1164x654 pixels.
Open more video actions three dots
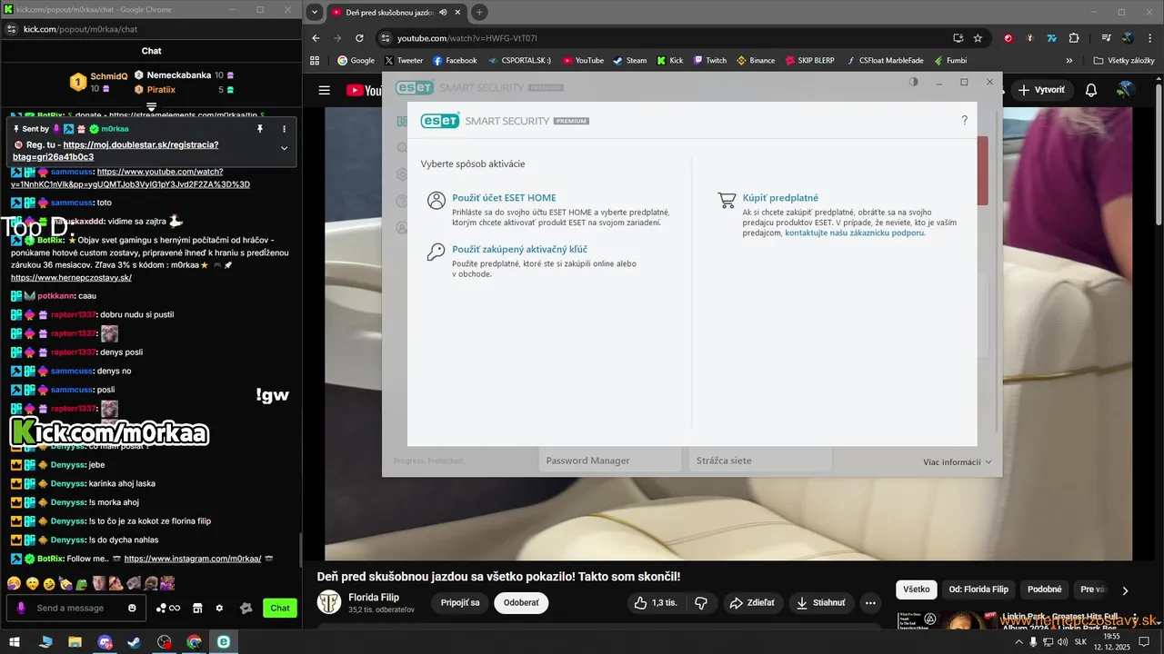pyautogui.click(x=870, y=603)
